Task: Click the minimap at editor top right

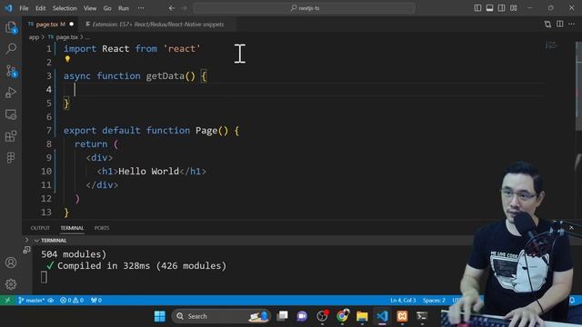Action: 552,45
